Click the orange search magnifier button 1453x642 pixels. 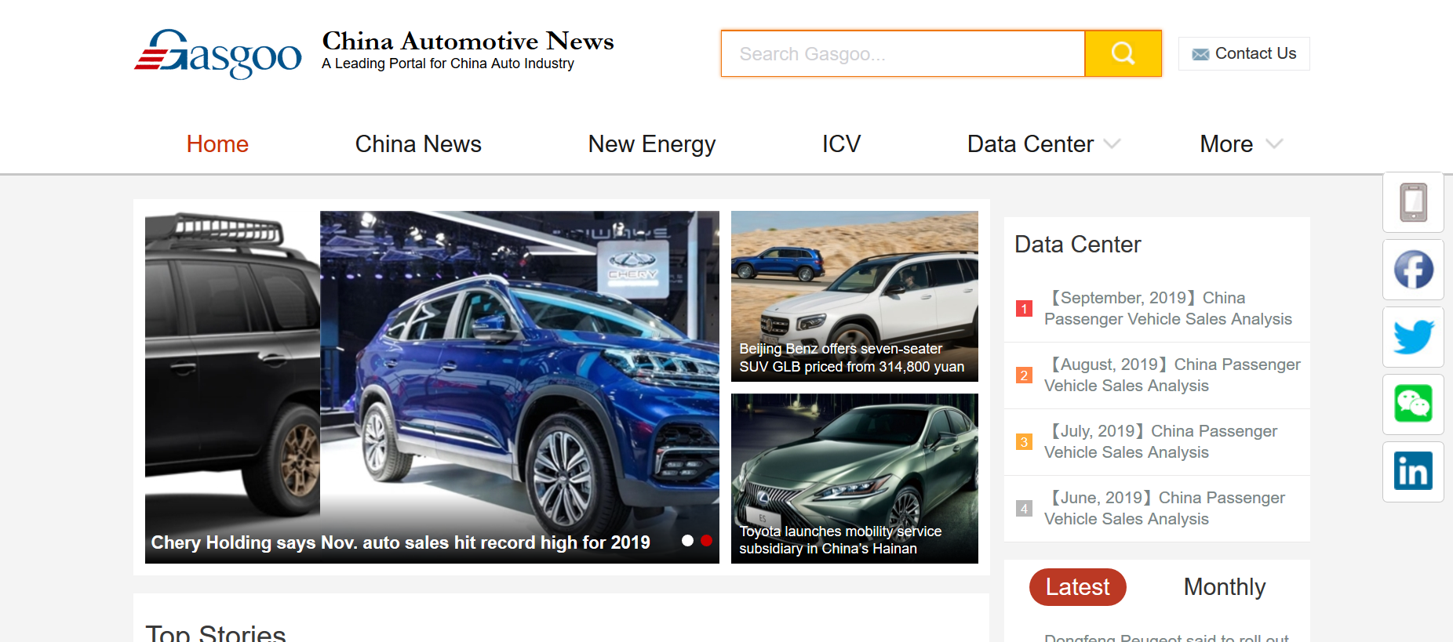click(x=1123, y=53)
